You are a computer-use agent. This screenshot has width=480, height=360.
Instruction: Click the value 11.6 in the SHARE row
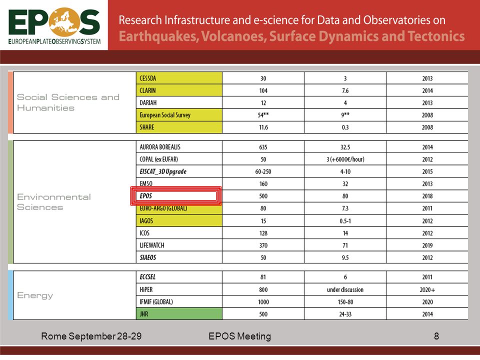click(x=263, y=127)
